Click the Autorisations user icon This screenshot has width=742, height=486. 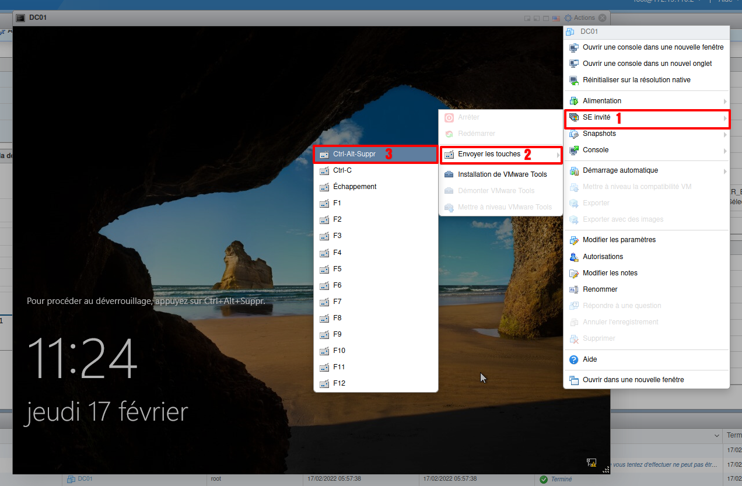[573, 257]
